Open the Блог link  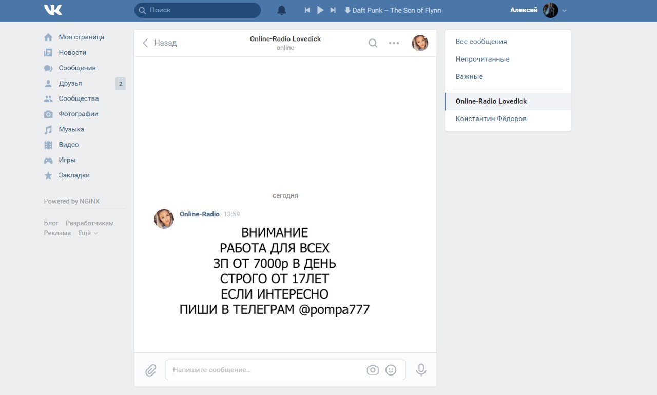coord(51,223)
